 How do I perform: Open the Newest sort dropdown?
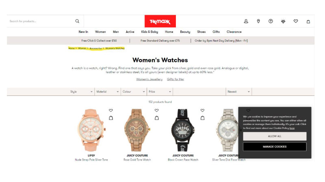238,92
